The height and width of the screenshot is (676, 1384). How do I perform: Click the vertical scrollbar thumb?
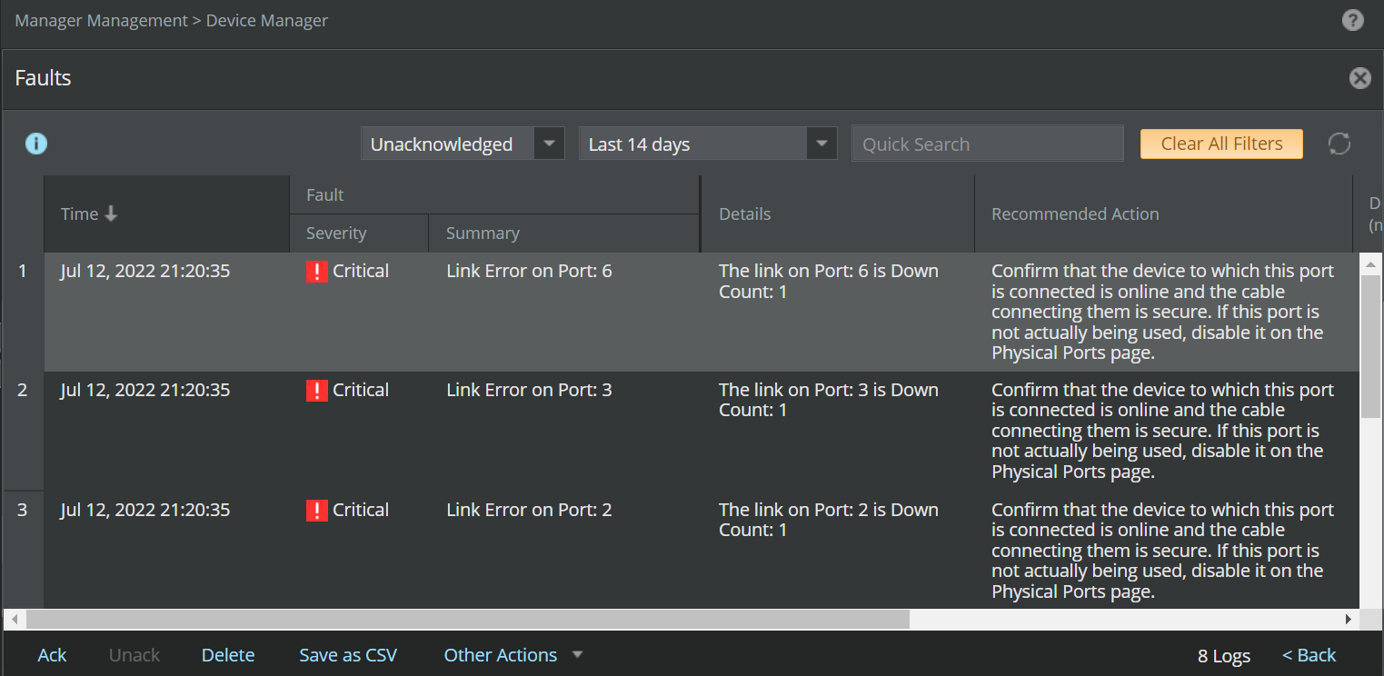pyautogui.click(x=1370, y=346)
